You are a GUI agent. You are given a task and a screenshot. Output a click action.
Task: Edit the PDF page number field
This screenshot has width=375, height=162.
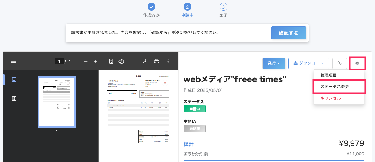click(x=59, y=61)
